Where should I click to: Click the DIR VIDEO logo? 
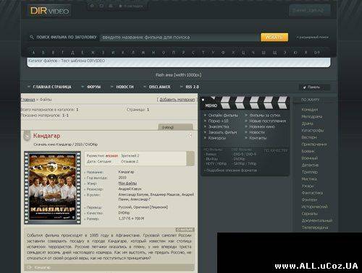49,11
